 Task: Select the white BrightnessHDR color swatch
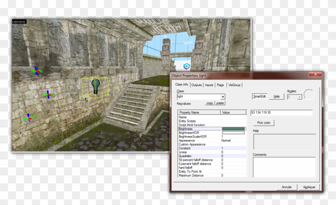(x=233, y=133)
